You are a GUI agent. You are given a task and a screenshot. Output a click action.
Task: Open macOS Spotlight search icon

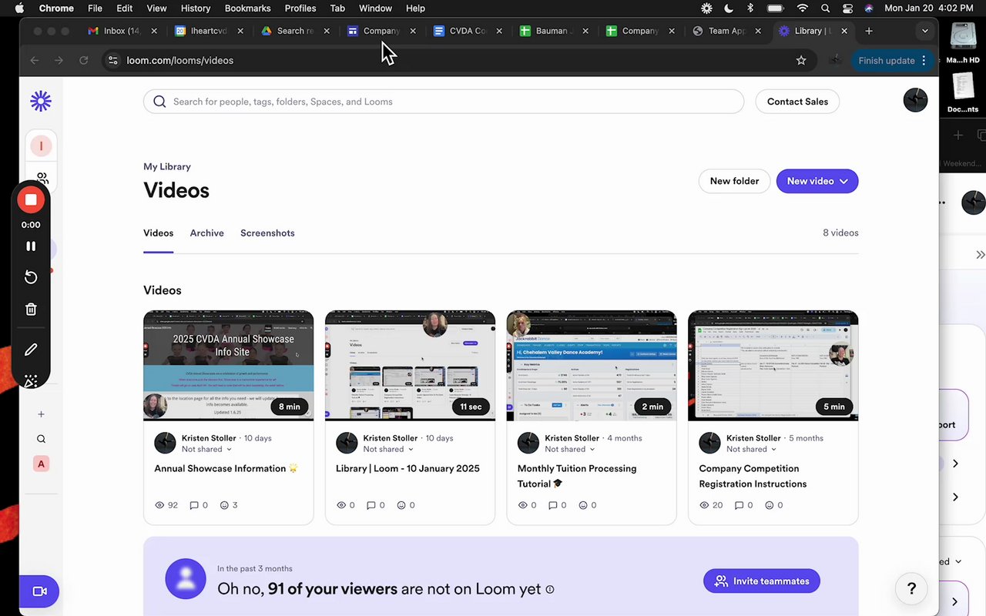(x=825, y=8)
